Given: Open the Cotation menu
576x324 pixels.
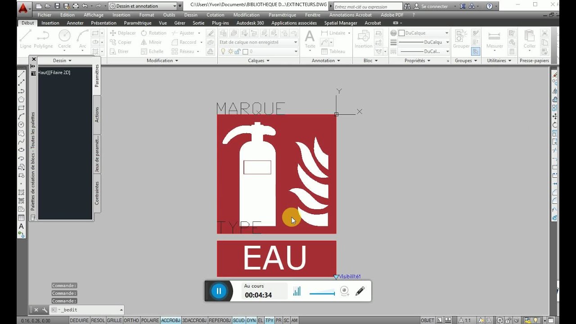Looking at the screenshot, I should (215, 15).
